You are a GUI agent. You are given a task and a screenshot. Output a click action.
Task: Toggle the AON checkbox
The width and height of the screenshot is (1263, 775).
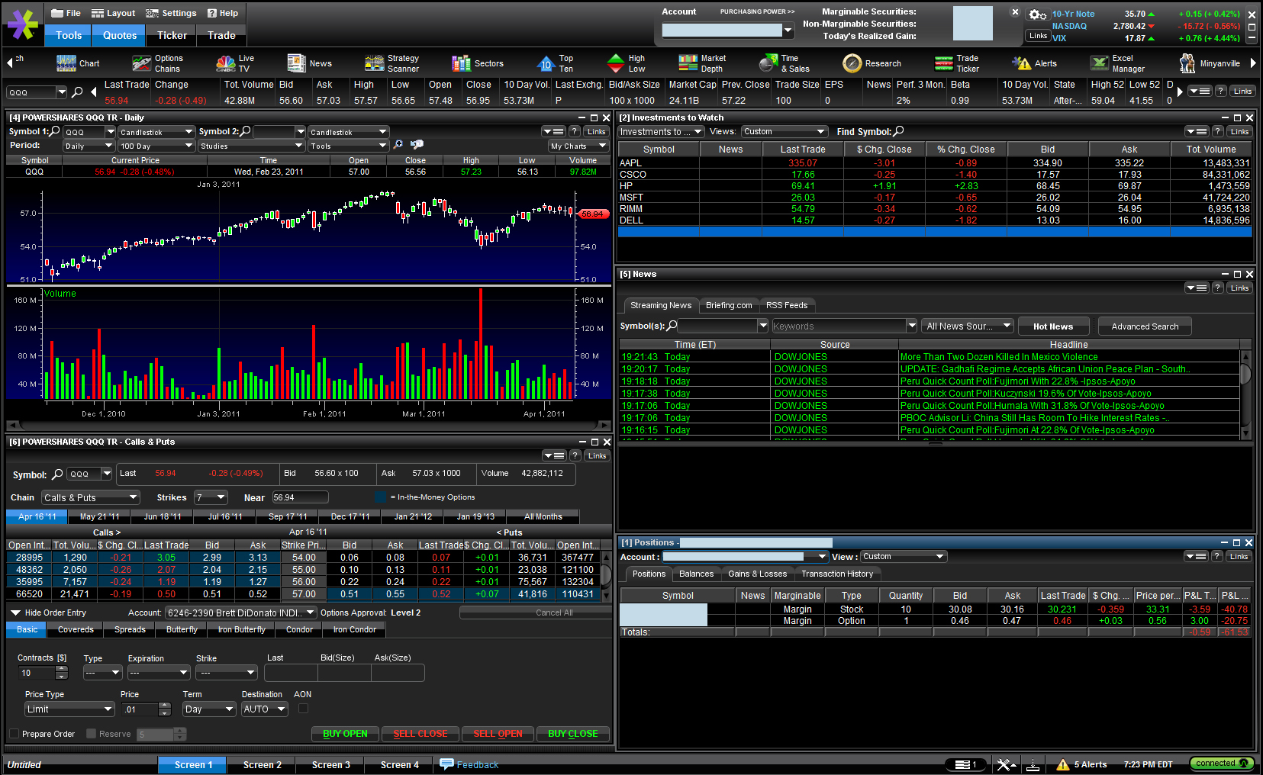pyautogui.click(x=303, y=709)
